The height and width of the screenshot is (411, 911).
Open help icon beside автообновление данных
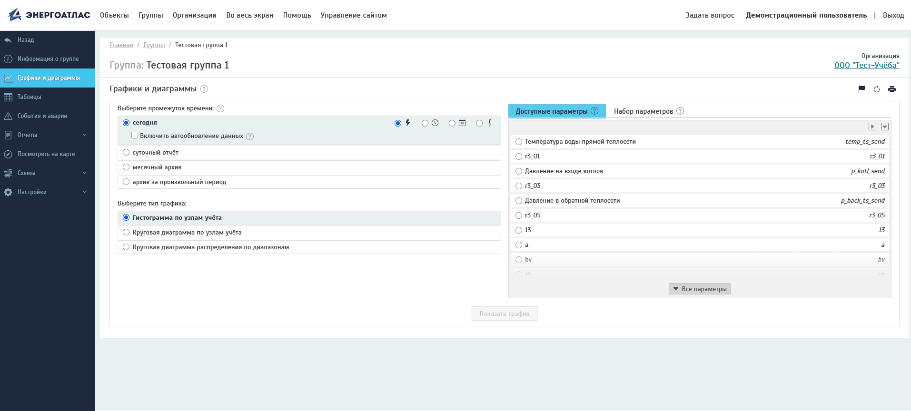(x=250, y=137)
